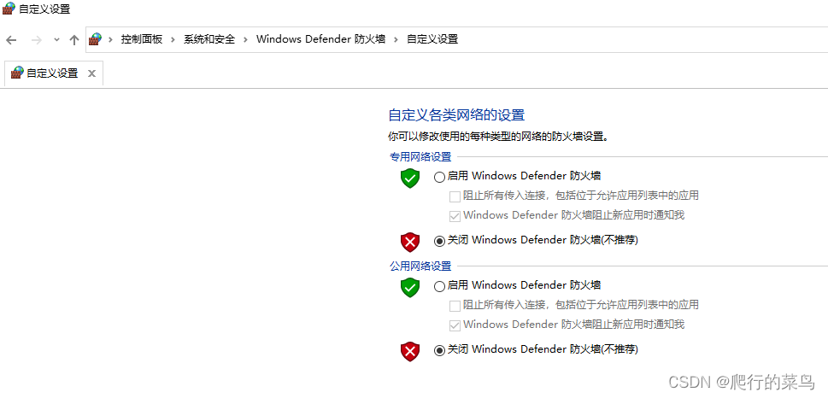Click the 自定义各类网络的设置 heading
Image resolution: width=828 pixels, height=398 pixels.
pyautogui.click(x=456, y=115)
